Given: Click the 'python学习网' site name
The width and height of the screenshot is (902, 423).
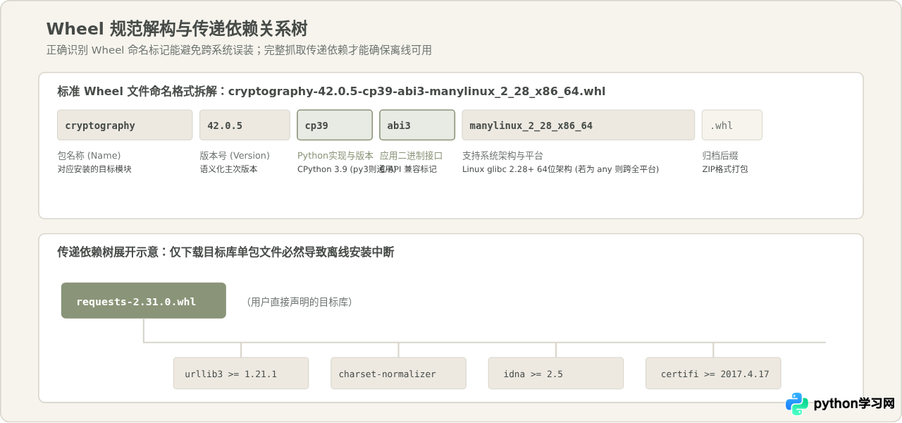Looking at the screenshot, I should [x=854, y=404].
